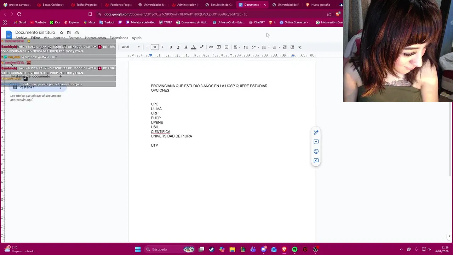Click the UNIVERSIDAD DE PIURA line
453x255 pixels.
click(172, 136)
